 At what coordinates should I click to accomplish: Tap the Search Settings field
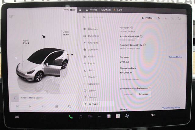click(95, 17)
